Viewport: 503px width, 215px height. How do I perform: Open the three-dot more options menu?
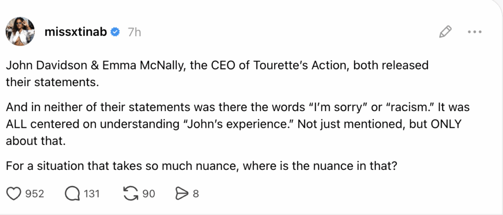click(x=475, y=32)
